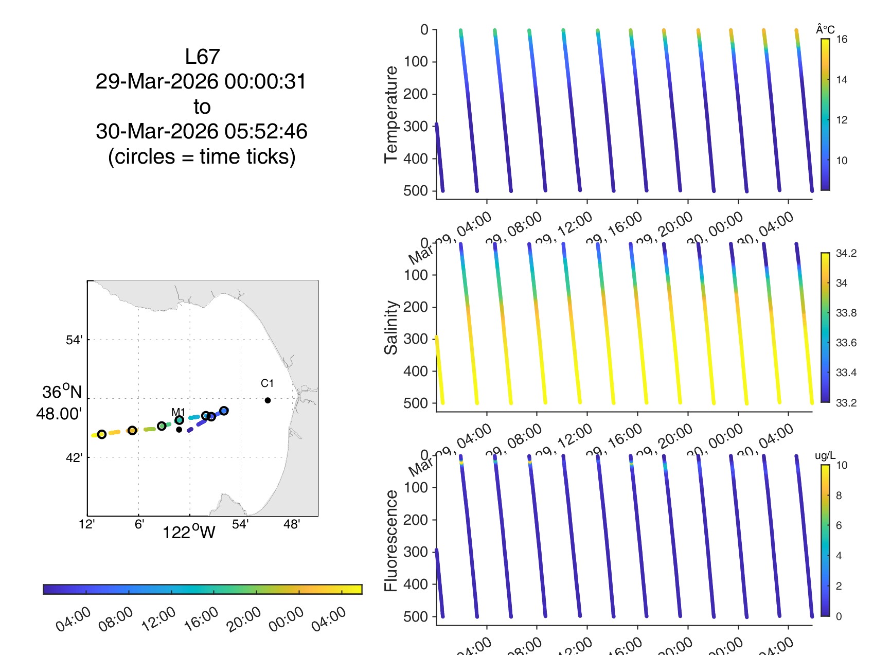The width and height of the screenshot is (873, 655).
Task: Click the C1 station black dot on map
Action: click(268, 400)
